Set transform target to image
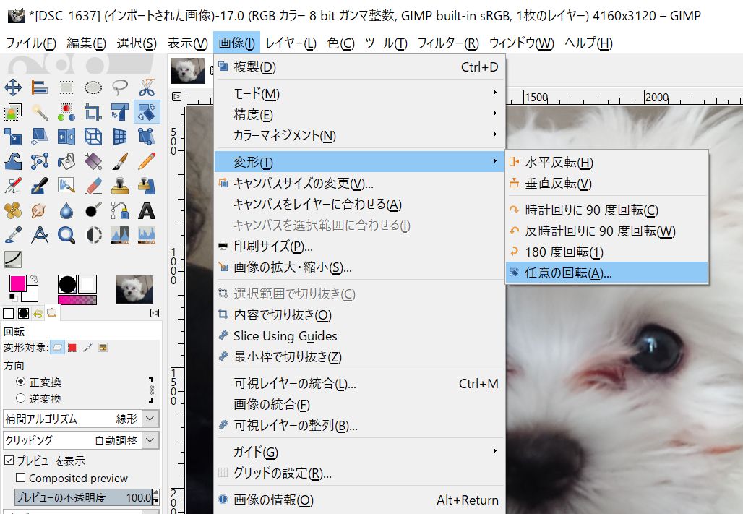This screenshot has height=514, width=743. pos(103,348)
